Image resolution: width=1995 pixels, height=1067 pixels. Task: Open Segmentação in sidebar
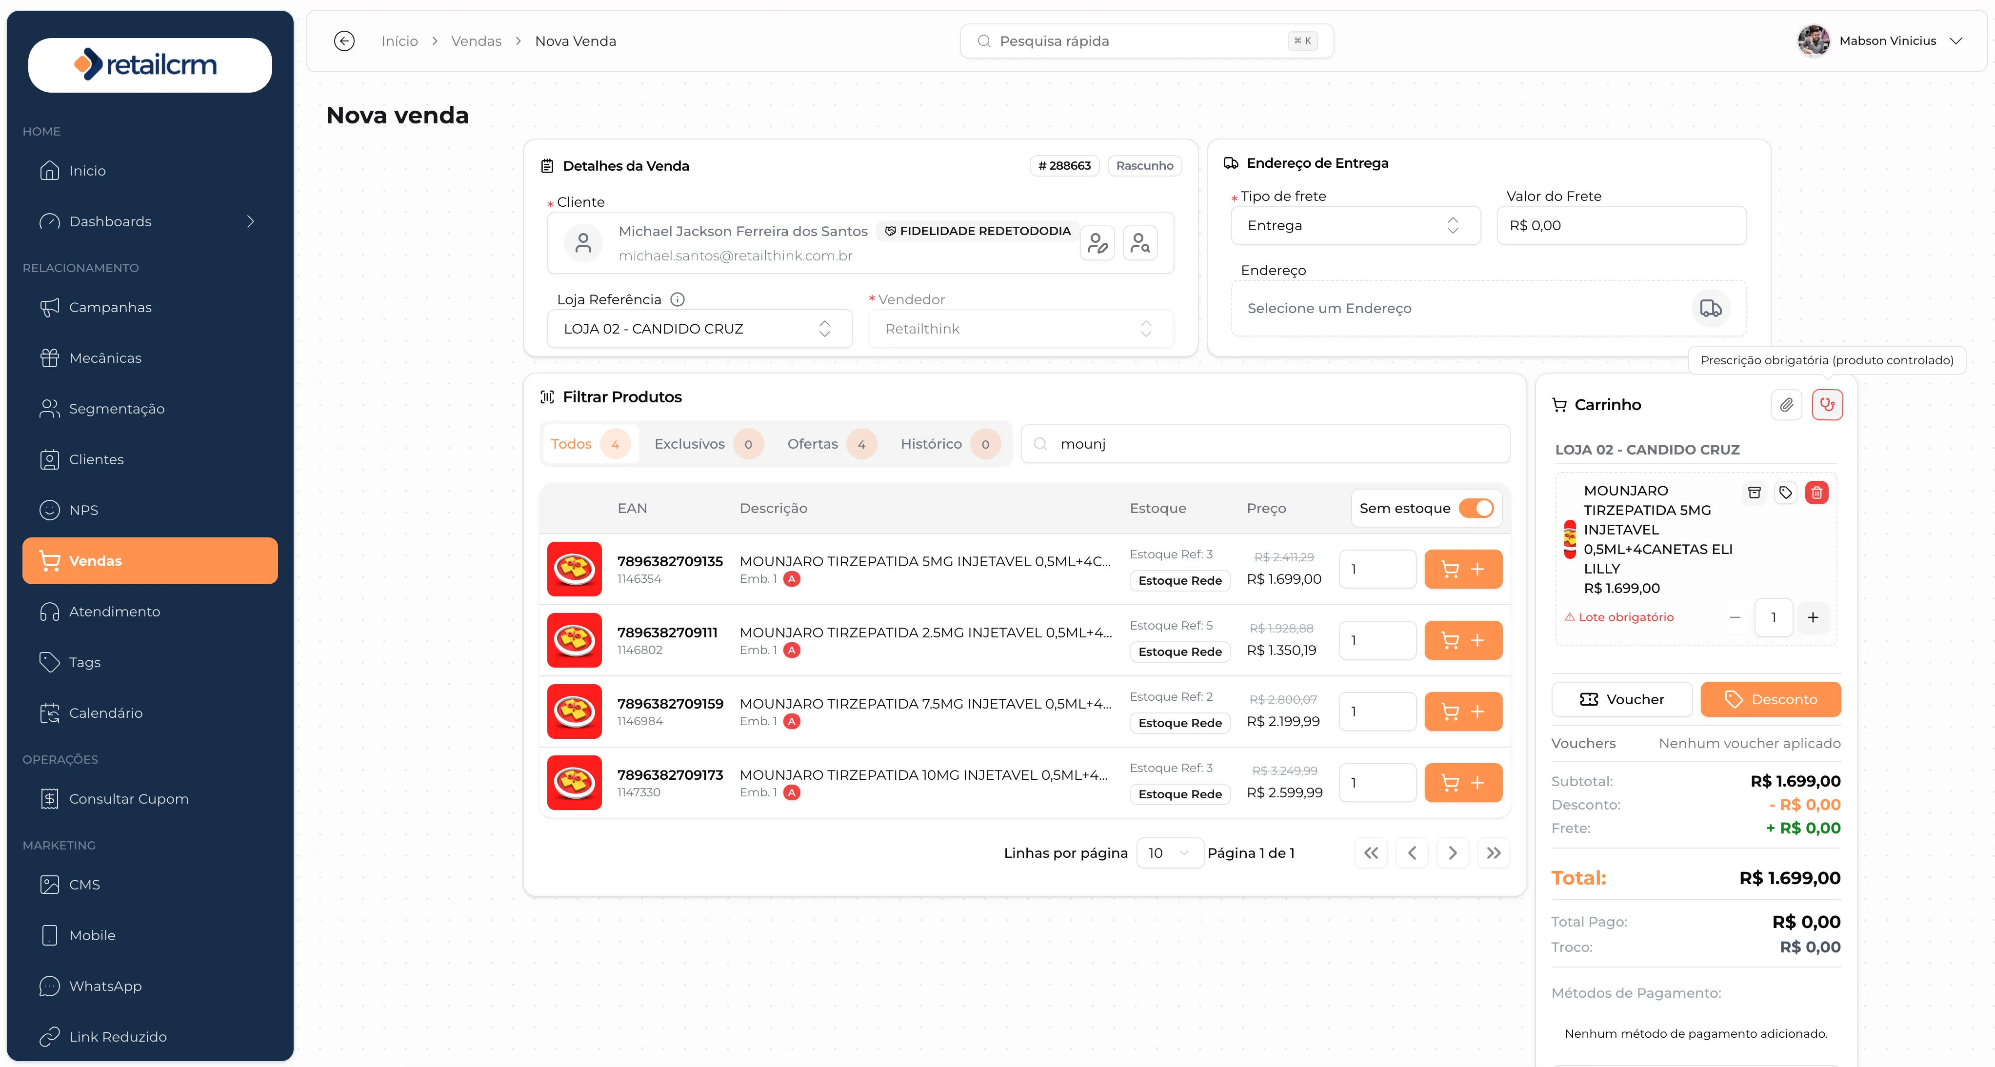click(x=150, y=409)
